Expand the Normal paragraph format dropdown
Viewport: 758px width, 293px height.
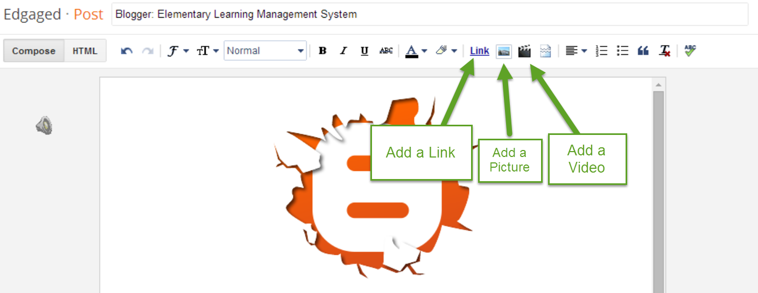(x=265, y=51)
